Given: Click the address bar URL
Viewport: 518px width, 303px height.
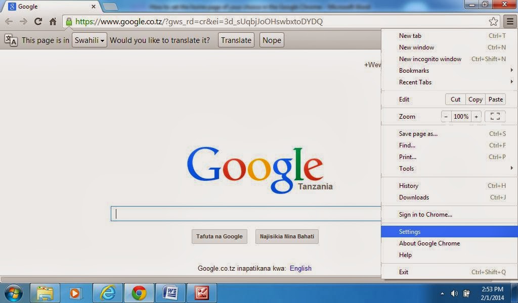Looking at the screenshot, I should tap(199, 22).
